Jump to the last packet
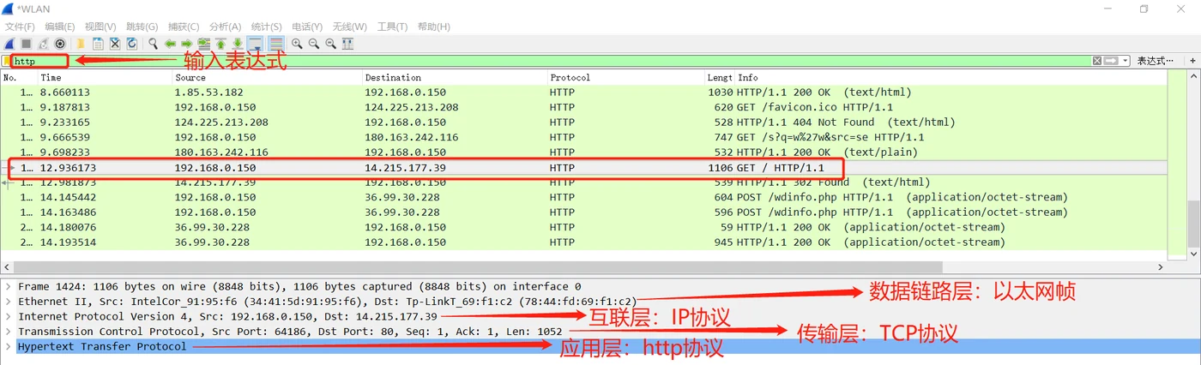This screenshot has width=1201, height=365. point(238,44)
